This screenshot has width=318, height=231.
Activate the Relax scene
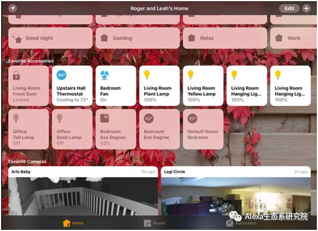(x=225, y=38)
